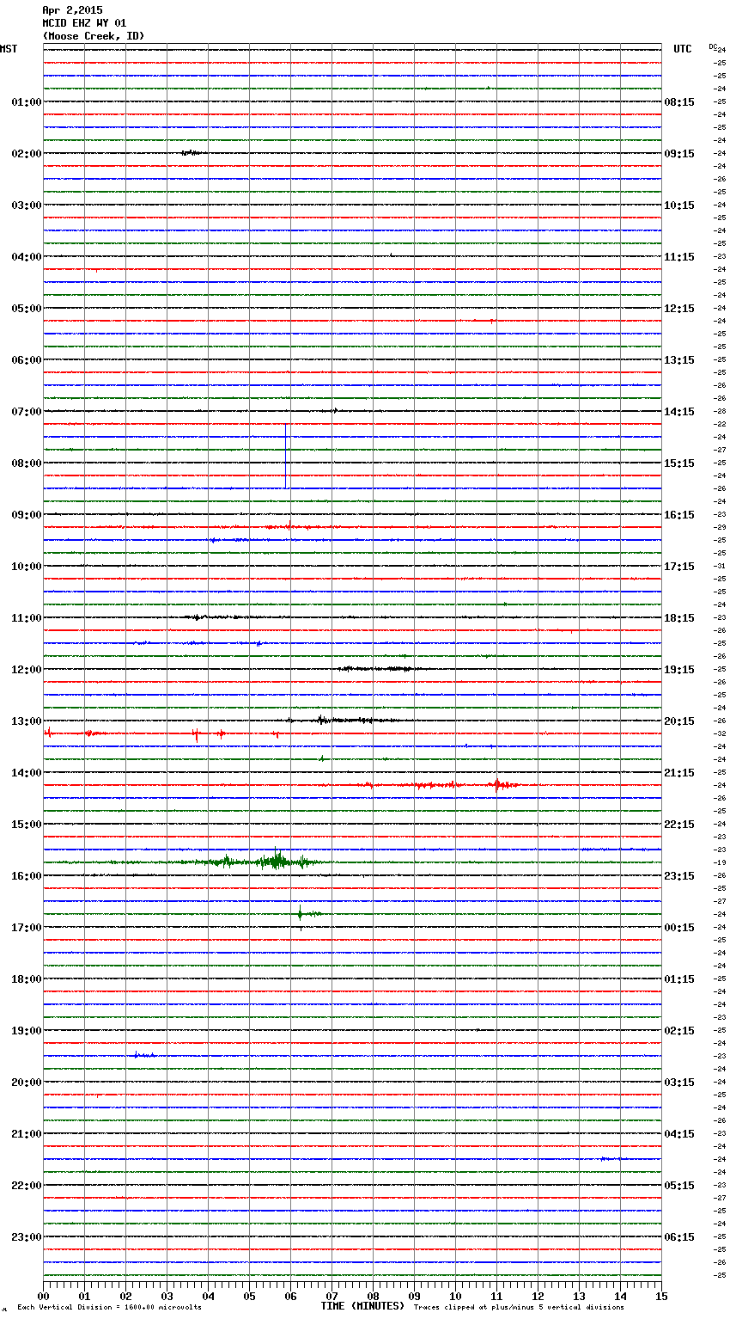Viewport: 730px width, 1319px height.
Task: Click 'Traces clipped at plus/minus 5 vertical divisions' note
Action: click(519, 1307)
